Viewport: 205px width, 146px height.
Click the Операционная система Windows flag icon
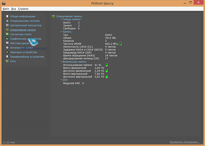click(x=7, y=21)
